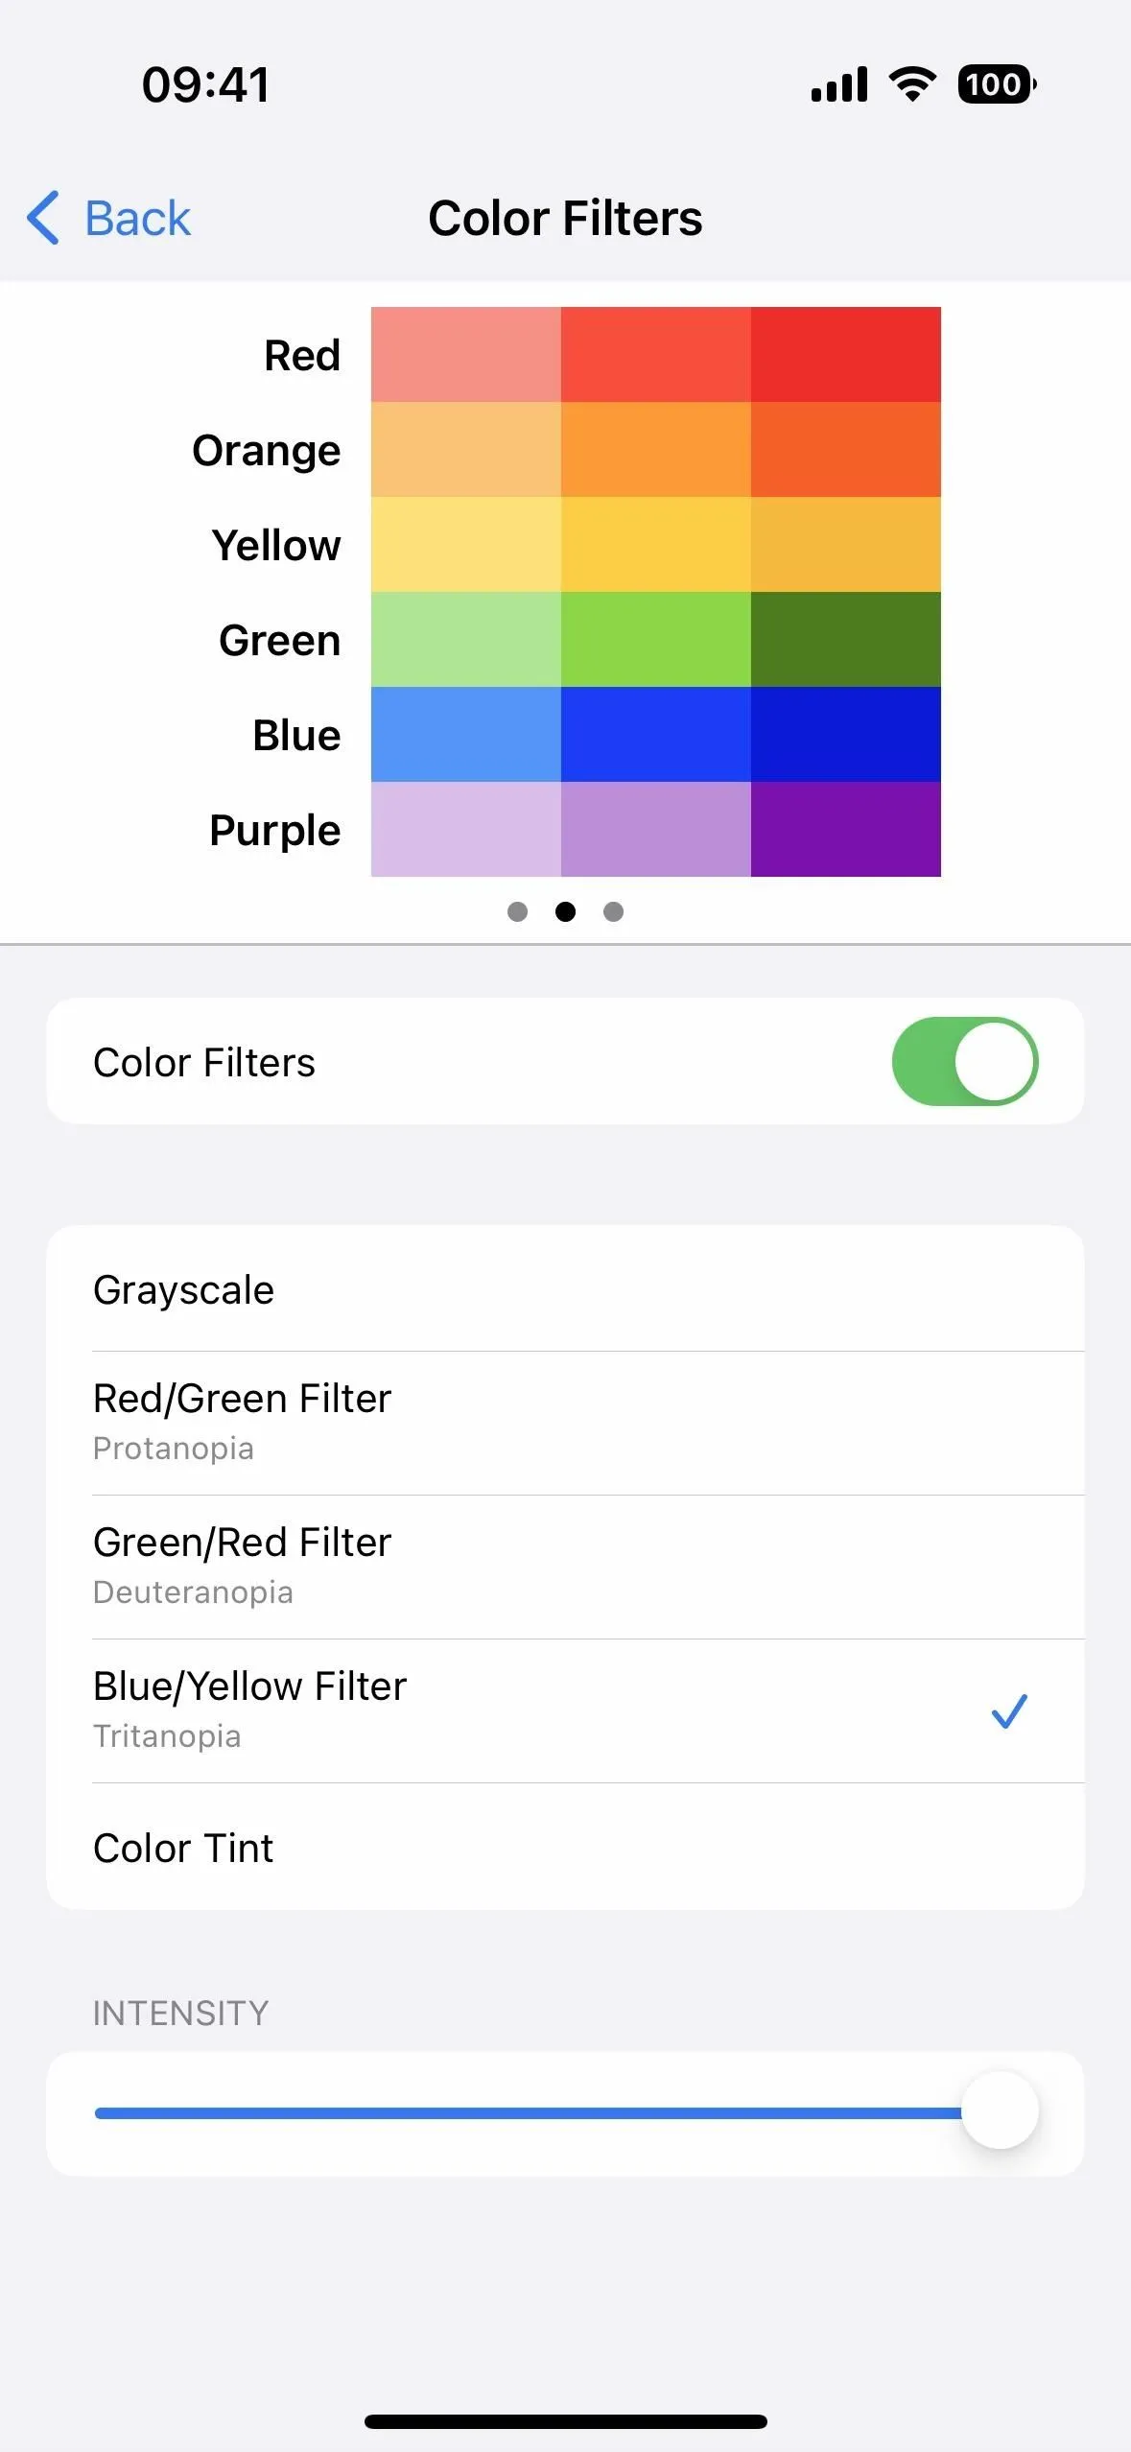Select the third page indicator dot

[613, 911]
